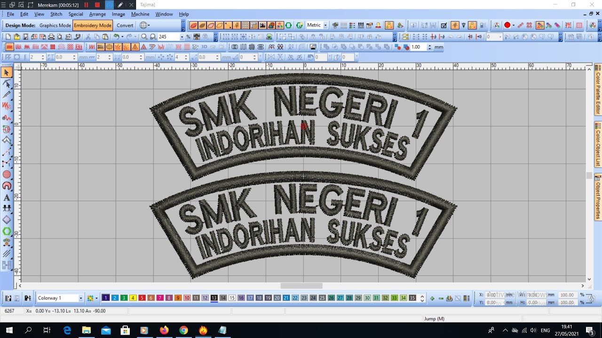
Task: Open the zoom factor 245 dropdown
Action: tap(182, 37)
